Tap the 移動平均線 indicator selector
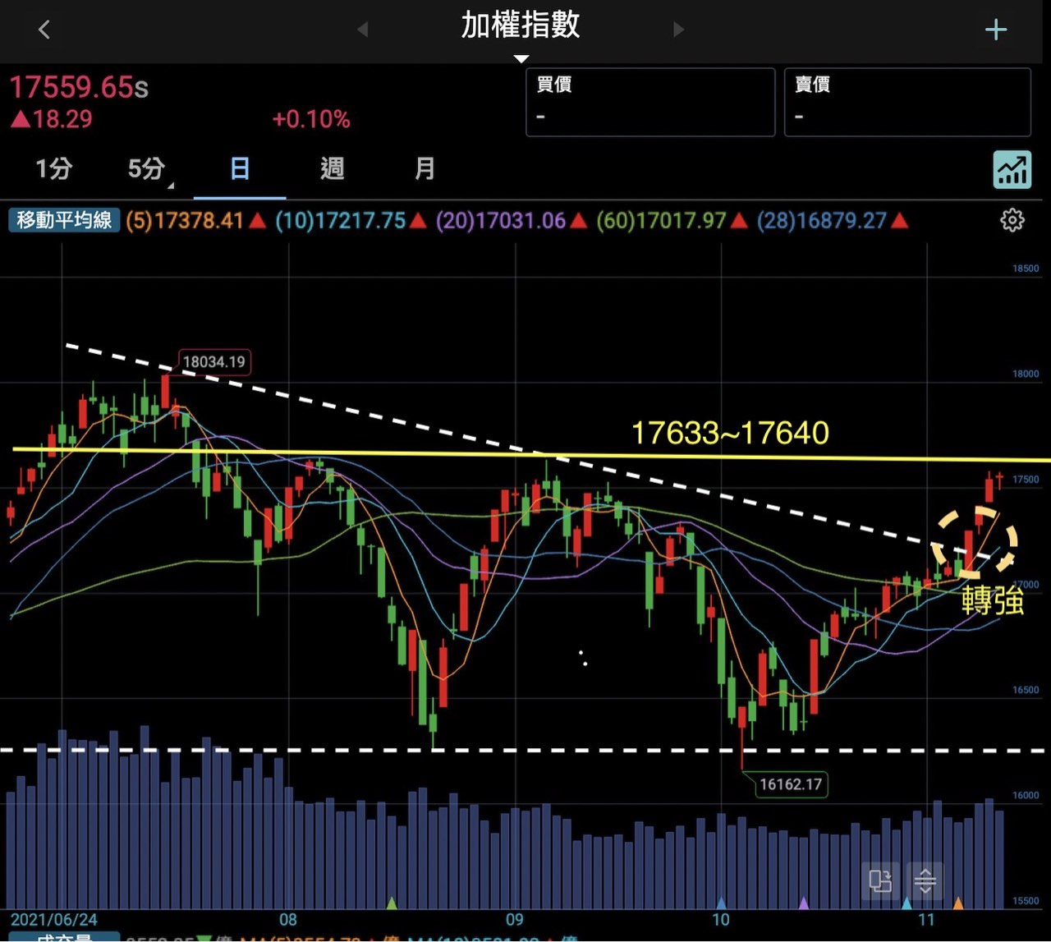 point(64,220)
